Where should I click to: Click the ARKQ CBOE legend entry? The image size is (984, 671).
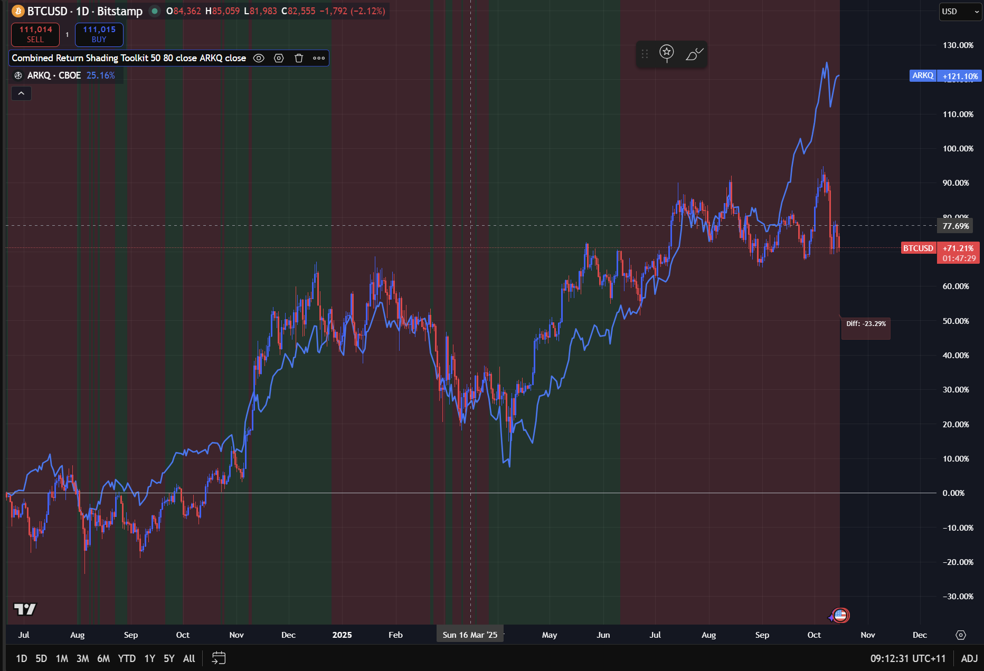[54, 75]
